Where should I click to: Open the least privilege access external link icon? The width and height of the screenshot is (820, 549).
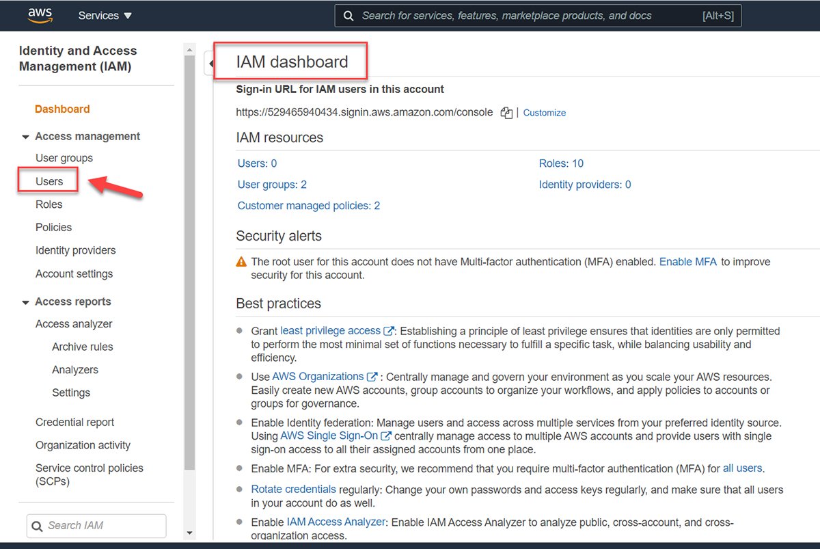(388, 330)
